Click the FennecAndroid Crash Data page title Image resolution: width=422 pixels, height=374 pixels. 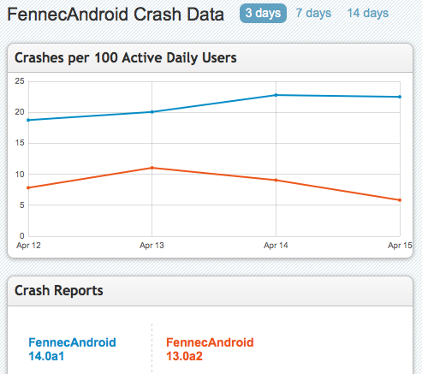pyautogui.click(x=116, y=15)
